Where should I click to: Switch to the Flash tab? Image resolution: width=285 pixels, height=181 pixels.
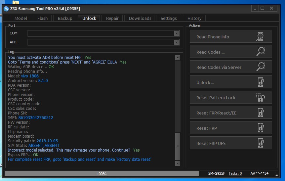[x=42, y=19]
